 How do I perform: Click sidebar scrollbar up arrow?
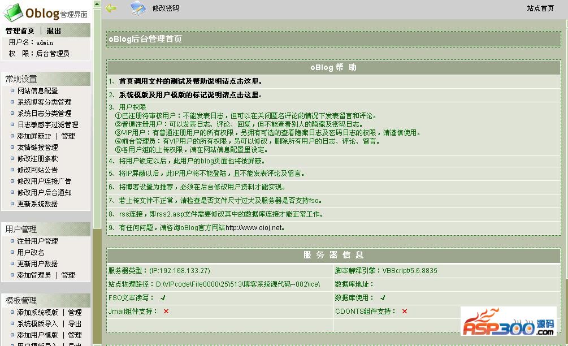pos(97,4)
